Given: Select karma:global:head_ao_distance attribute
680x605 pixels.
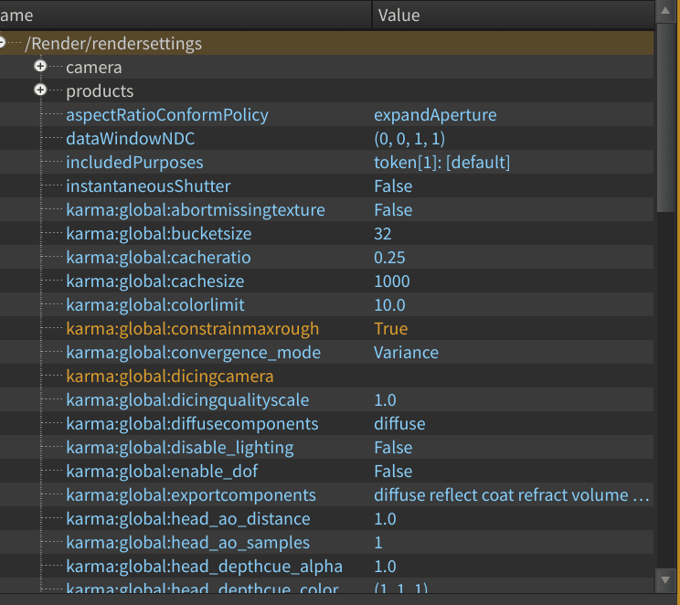Looking at the screenshot, I should [187, 519].
